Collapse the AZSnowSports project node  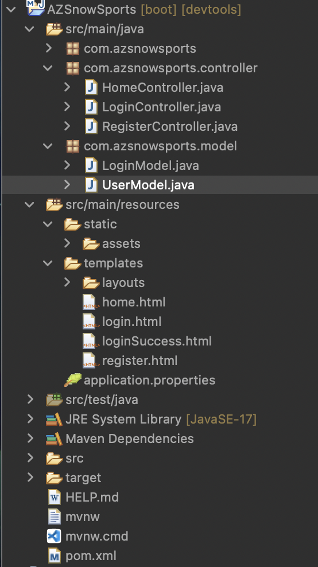[11, 9]
